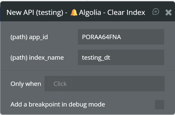175x115 pixels.
Task: Click the header bar between title and comment icon
Action: pos(149,12)
